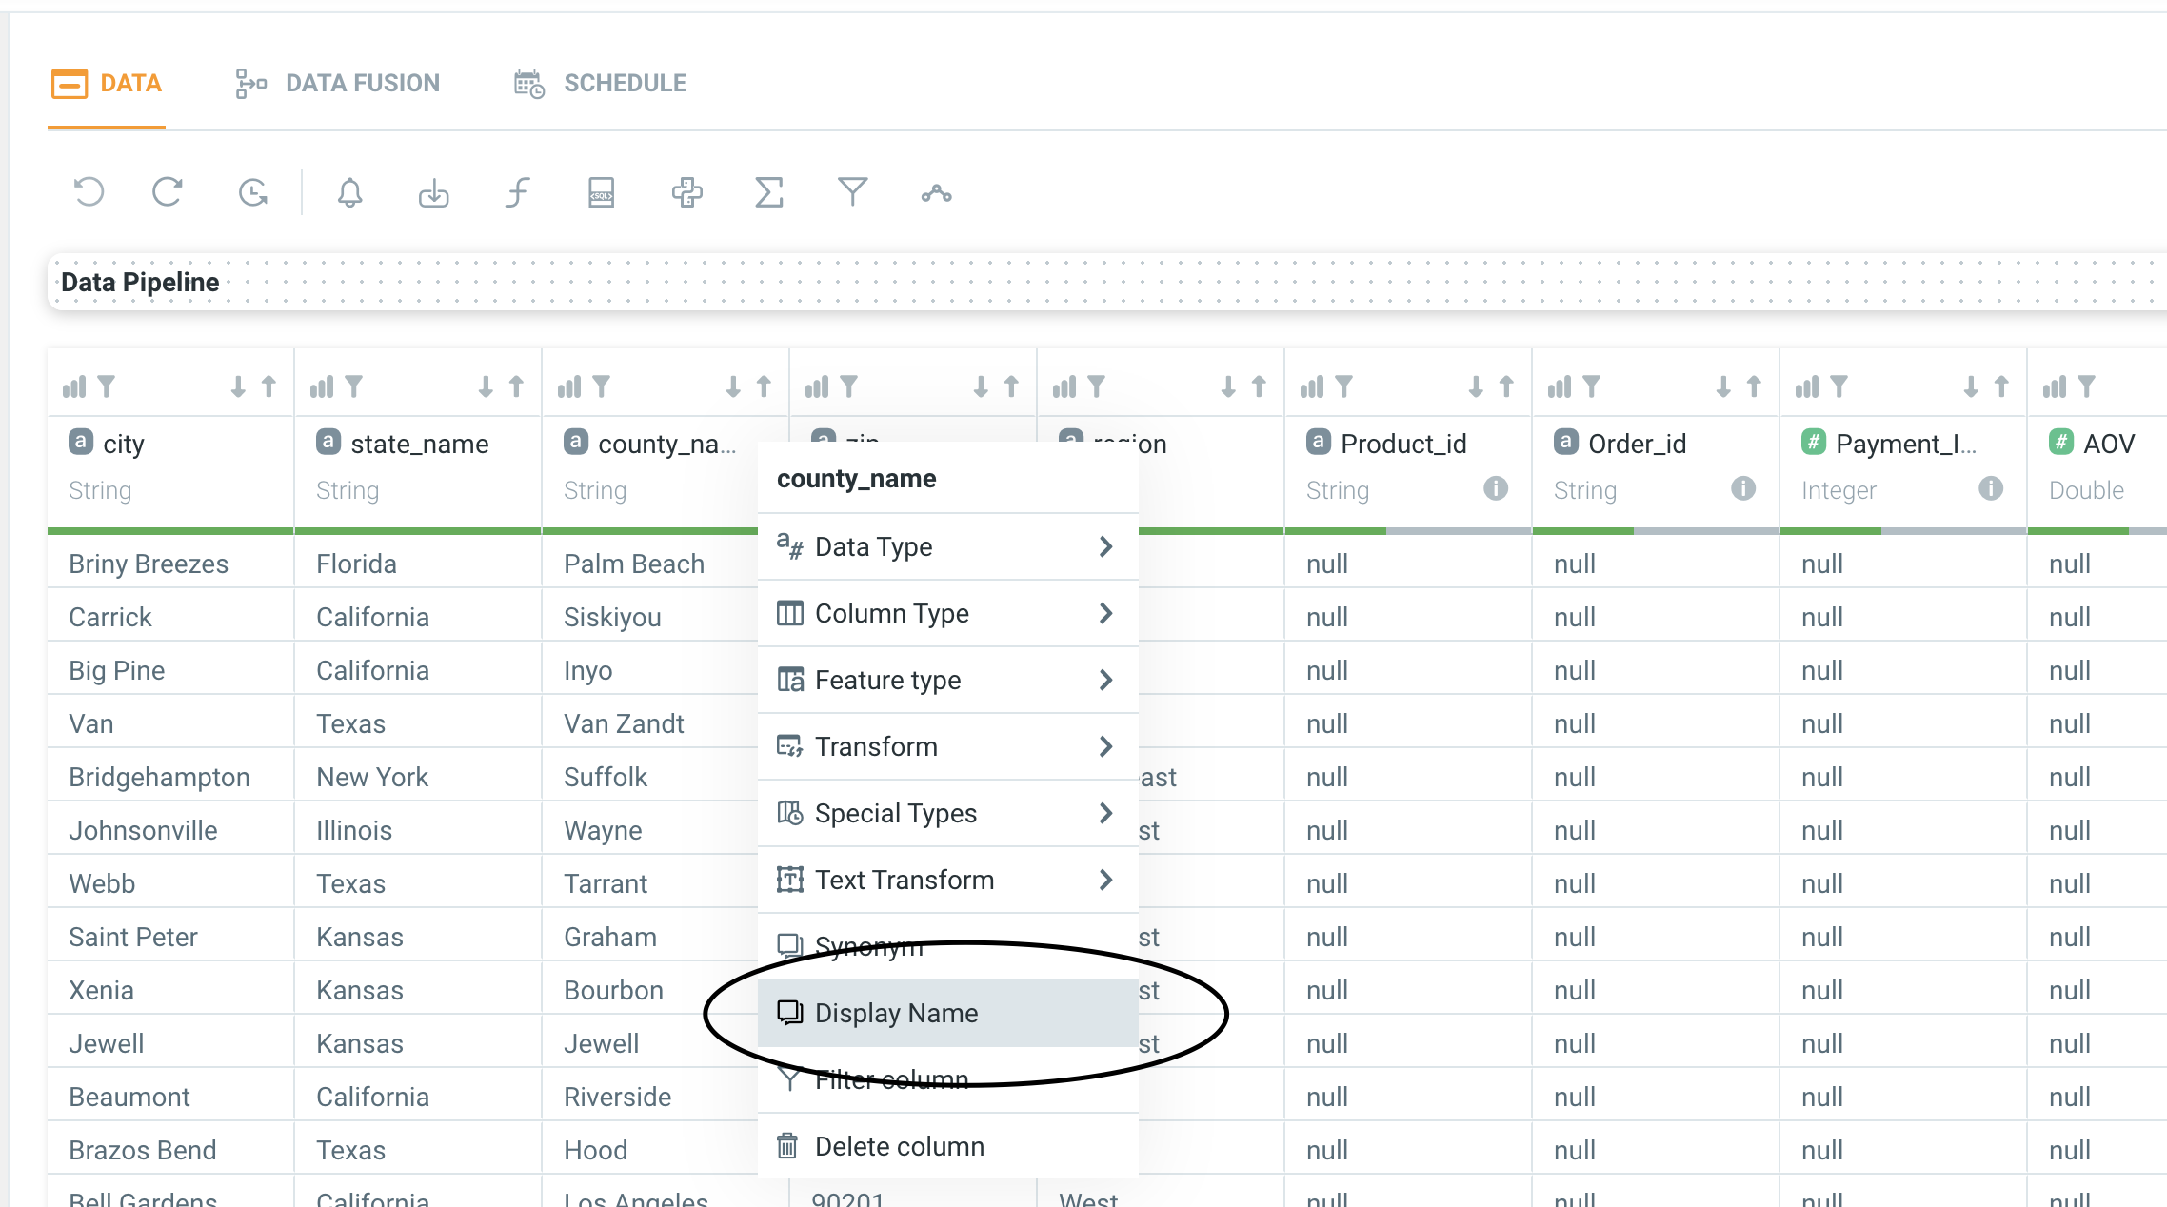Image resolution: width=2167 pixels, height=1207 pixels.
Task: Click the Data Pipeline bar
Action: coord(1107,282)
